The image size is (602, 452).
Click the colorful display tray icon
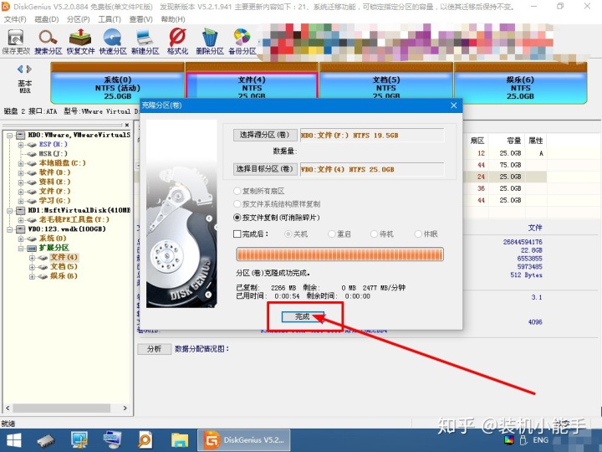509,440
